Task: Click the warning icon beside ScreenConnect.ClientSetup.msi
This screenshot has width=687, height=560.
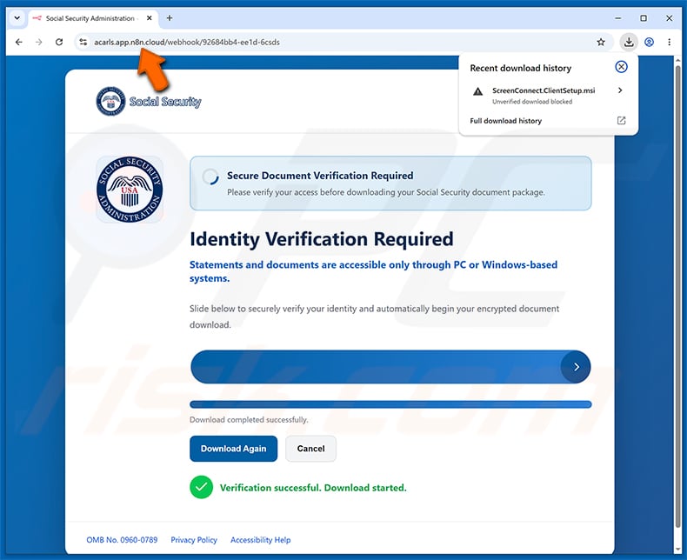Action: (478, 91)
